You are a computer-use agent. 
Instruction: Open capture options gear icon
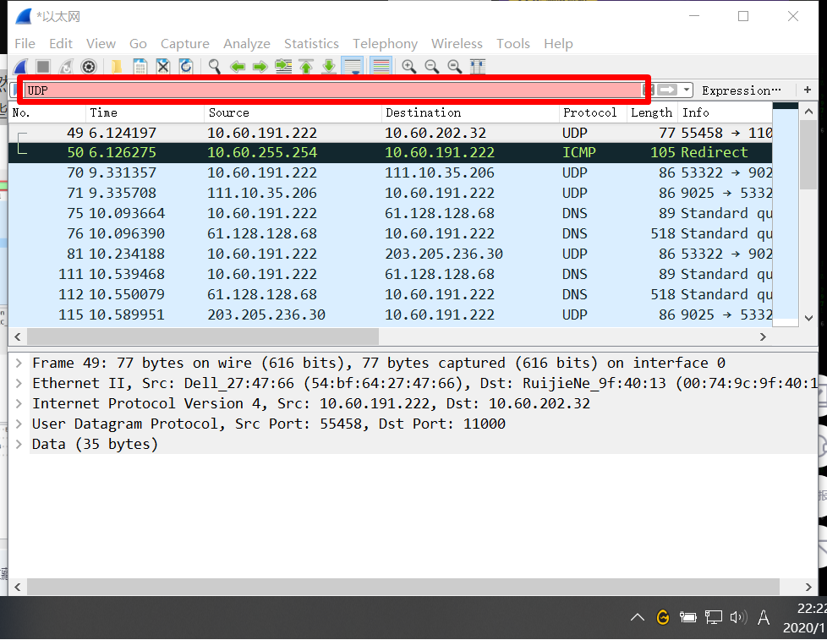pyautogui.click(x=89, y=67)
